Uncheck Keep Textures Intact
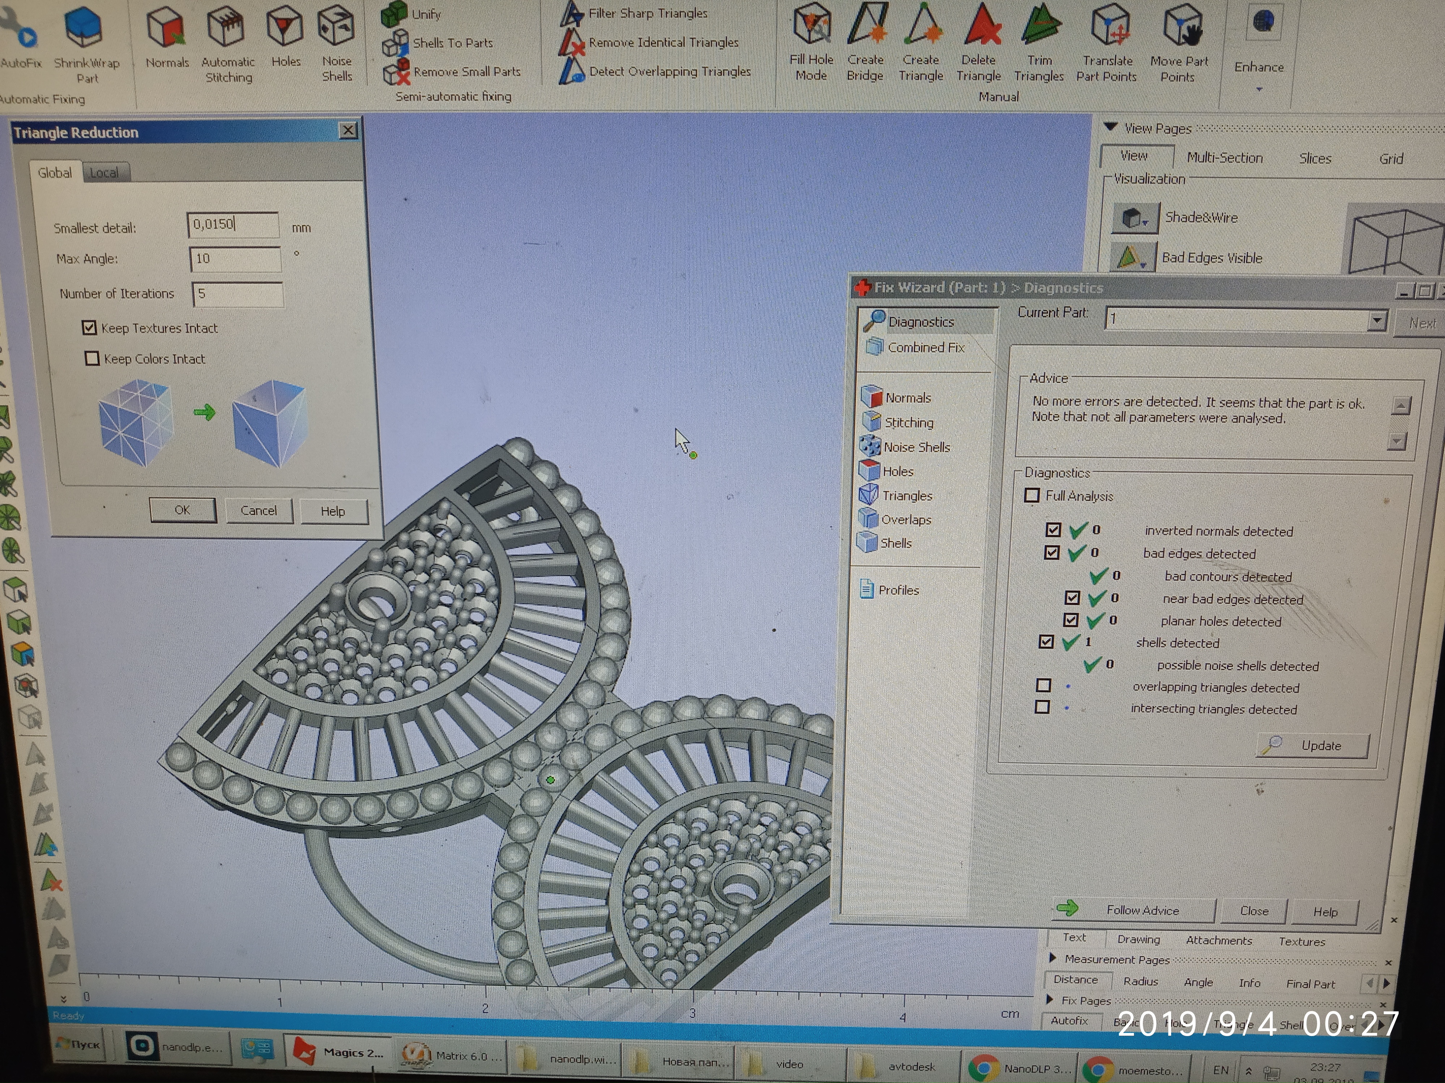 pyautogui.click(x=90, y=328)
